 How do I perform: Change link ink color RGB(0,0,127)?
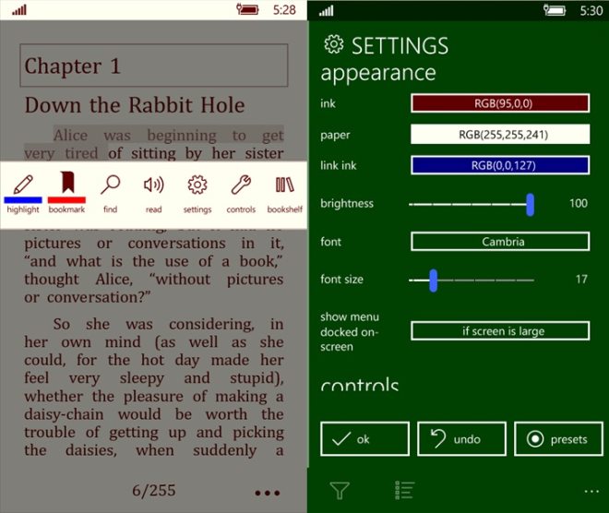pyautogui.click(x=500, y=165)
